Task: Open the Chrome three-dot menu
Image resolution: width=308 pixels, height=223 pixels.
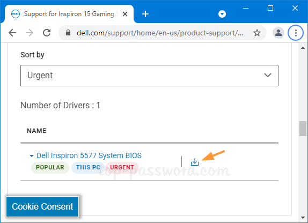Action: coord(296,33)
